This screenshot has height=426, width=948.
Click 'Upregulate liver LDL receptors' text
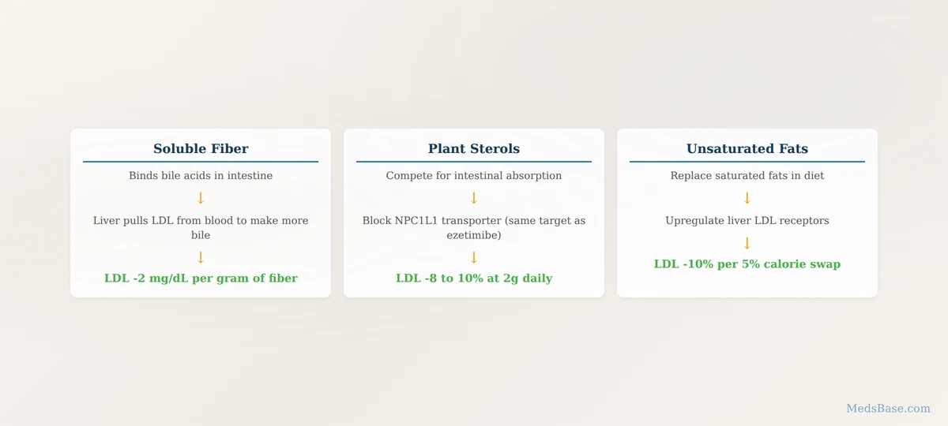[747, 220]
